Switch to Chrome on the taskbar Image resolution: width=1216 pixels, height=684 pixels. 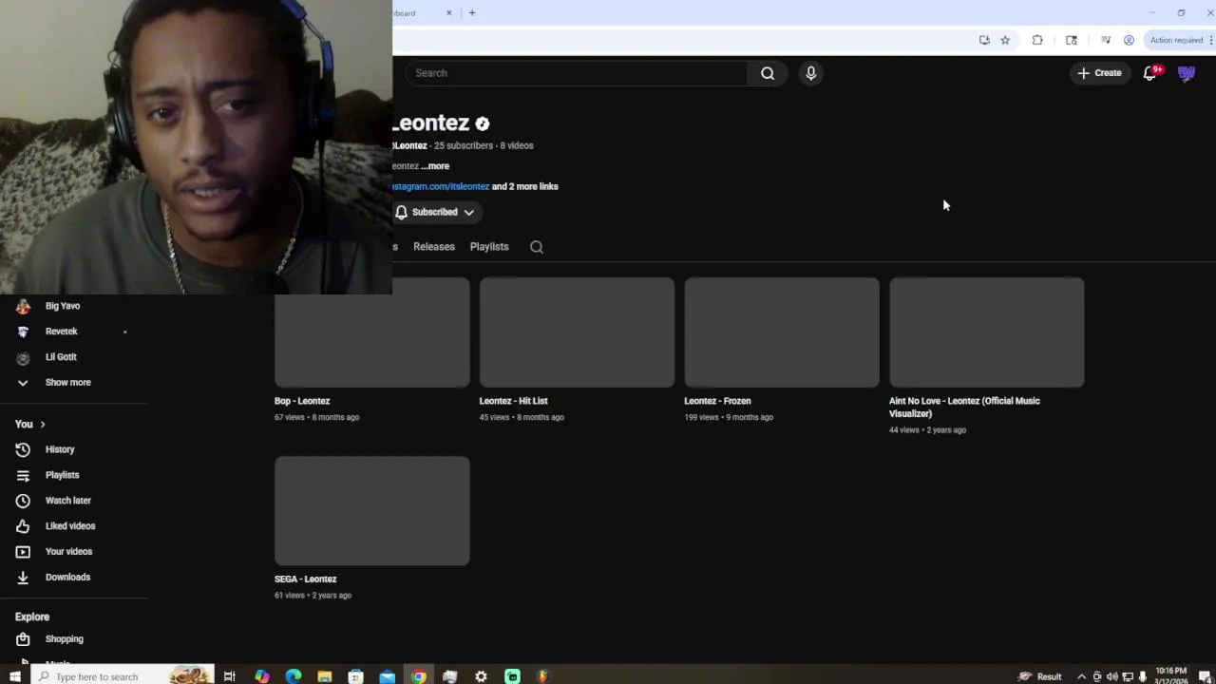coord(418,676)
